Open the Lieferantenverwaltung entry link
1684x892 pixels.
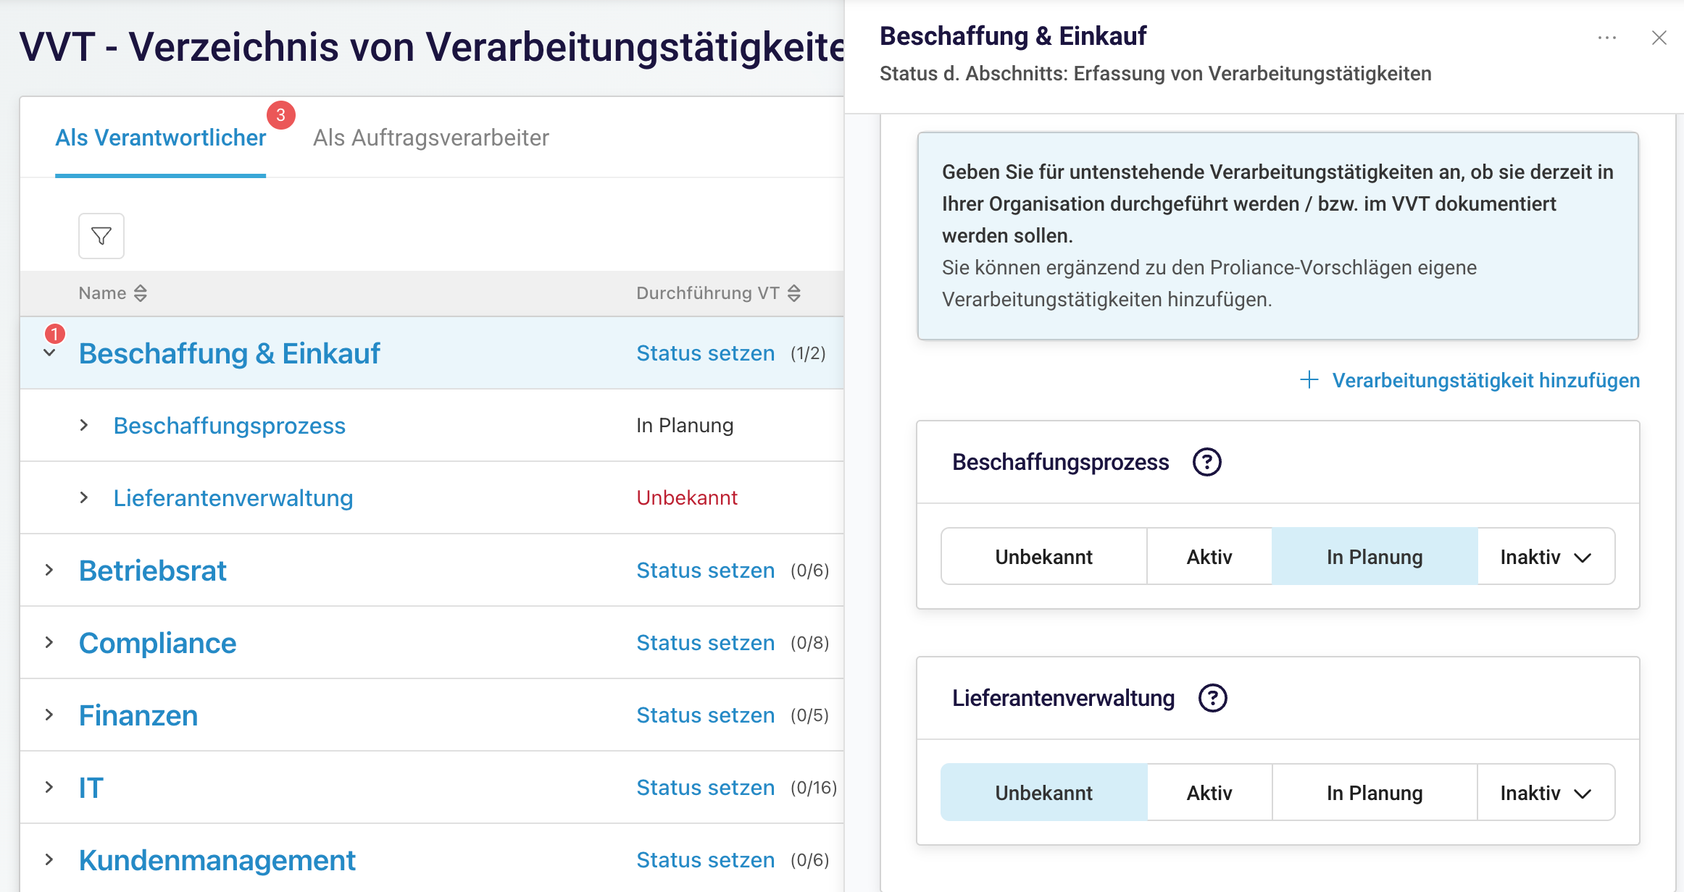233,498
